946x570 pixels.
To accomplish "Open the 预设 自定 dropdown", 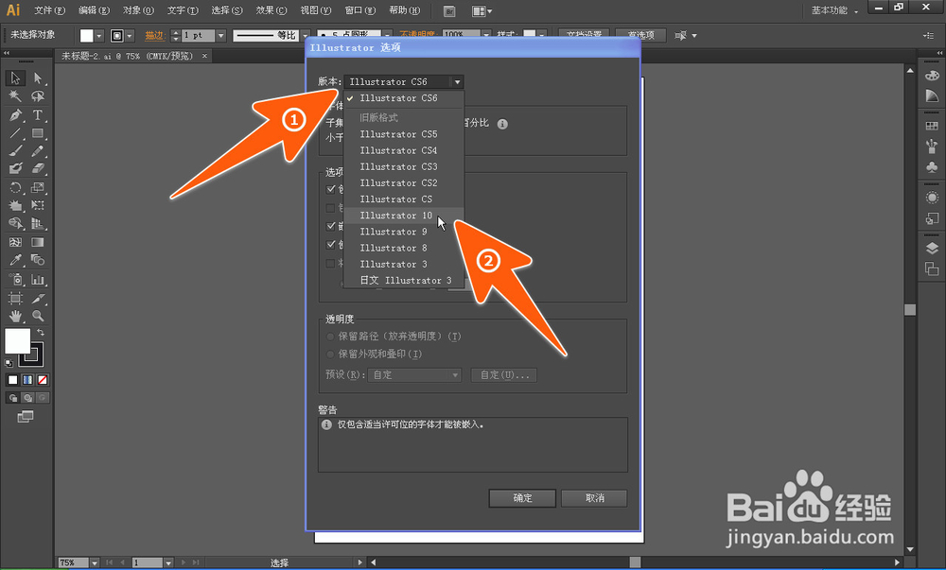I will (x=414, y=374).
